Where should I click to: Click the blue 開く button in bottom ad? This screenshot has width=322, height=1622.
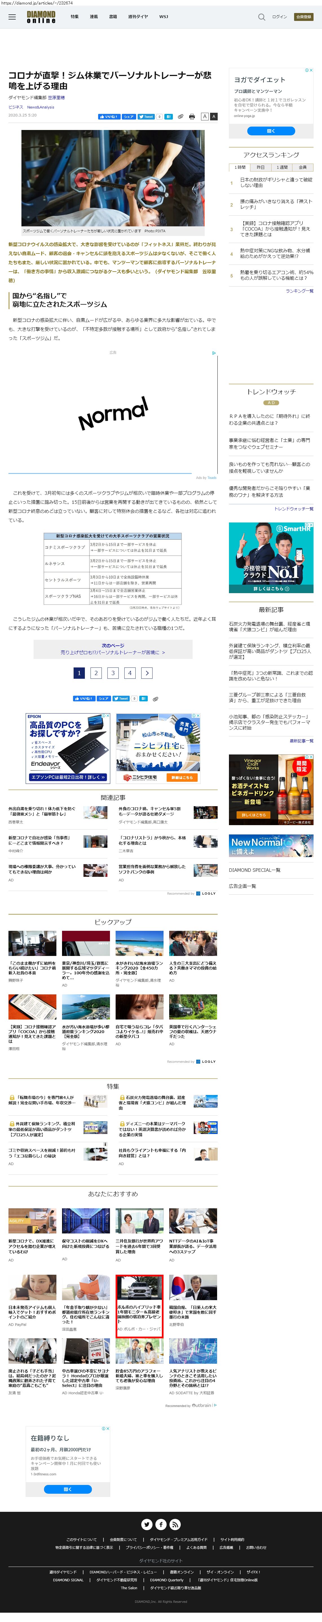coord(68,1489)
